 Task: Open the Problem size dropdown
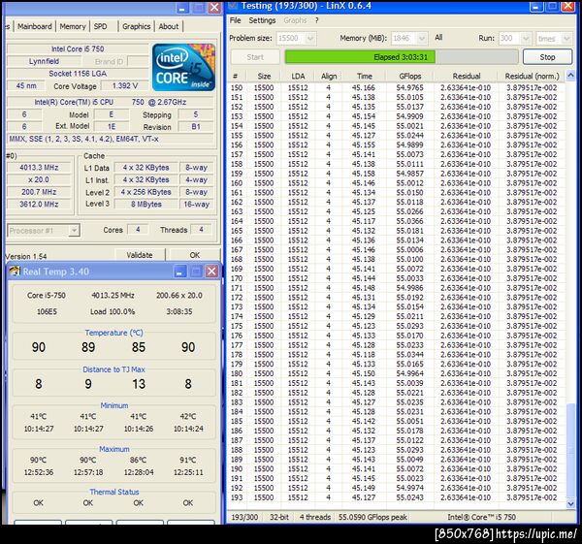click(310, 38)
